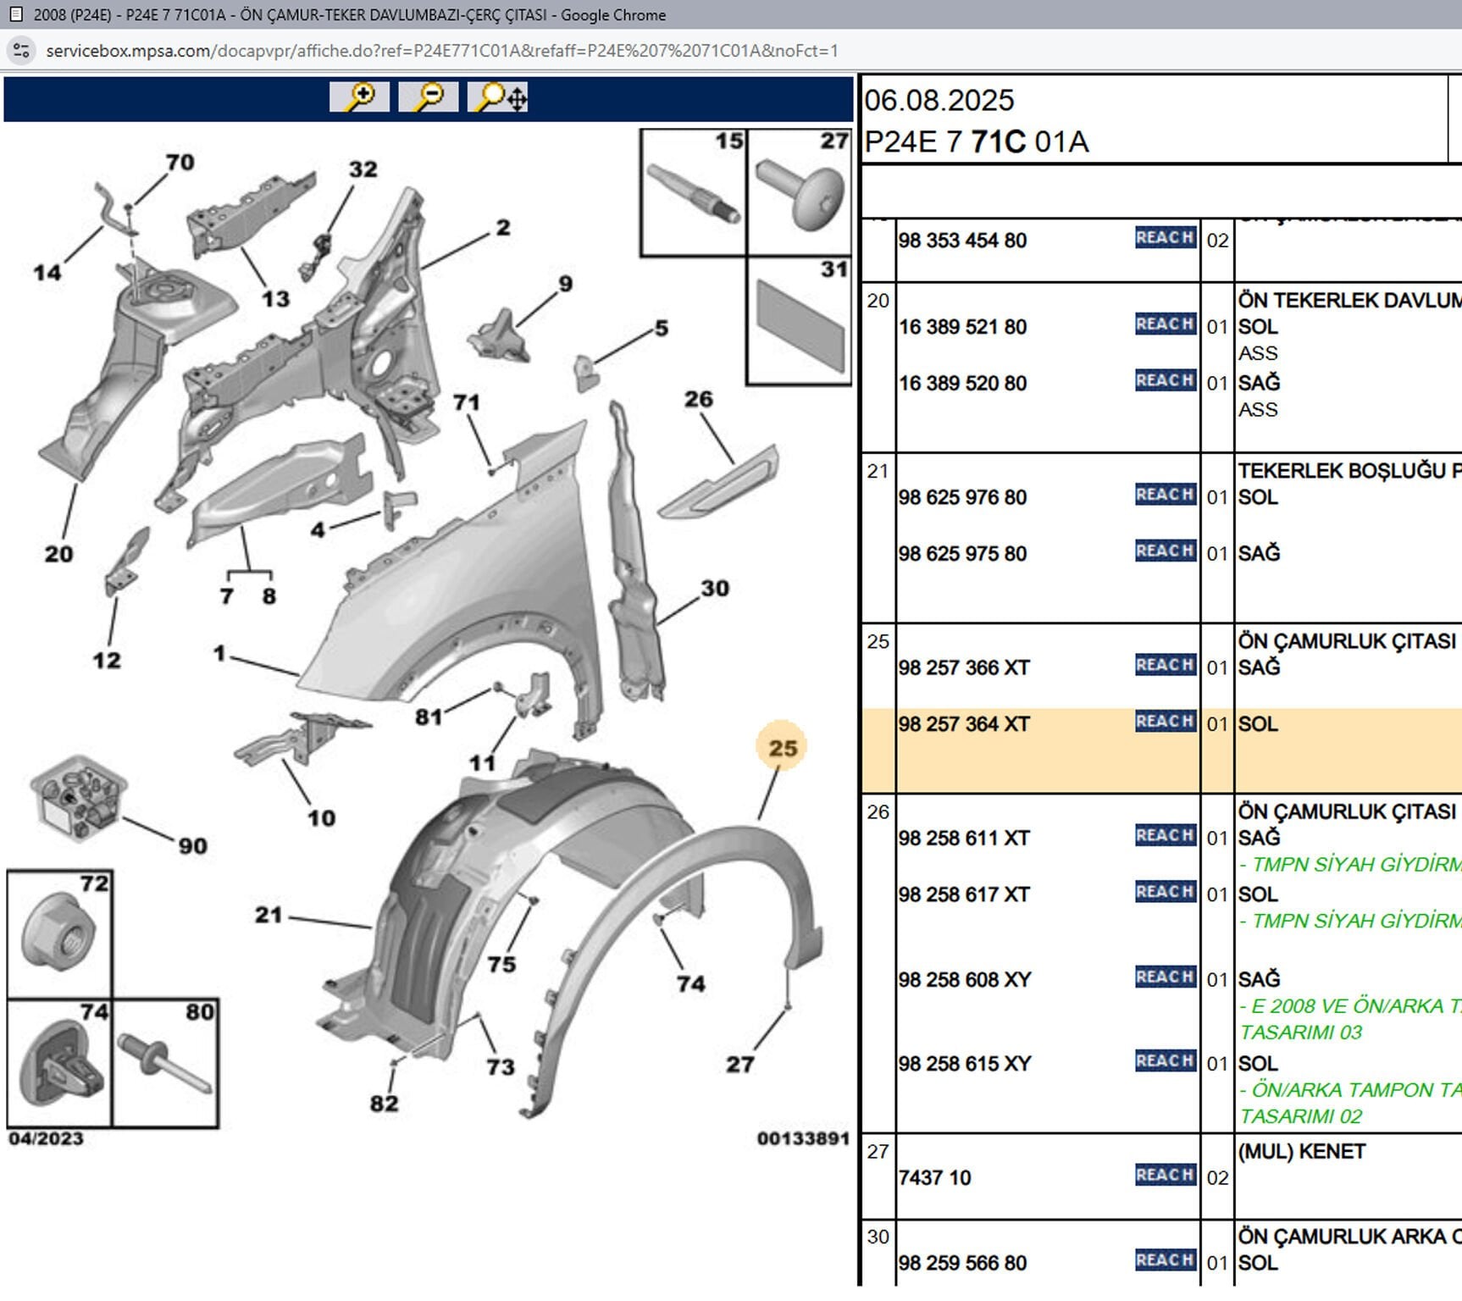Select callout 2 on the diagram
Screen dimensions: 1462x1301
(x=503, y=227)
